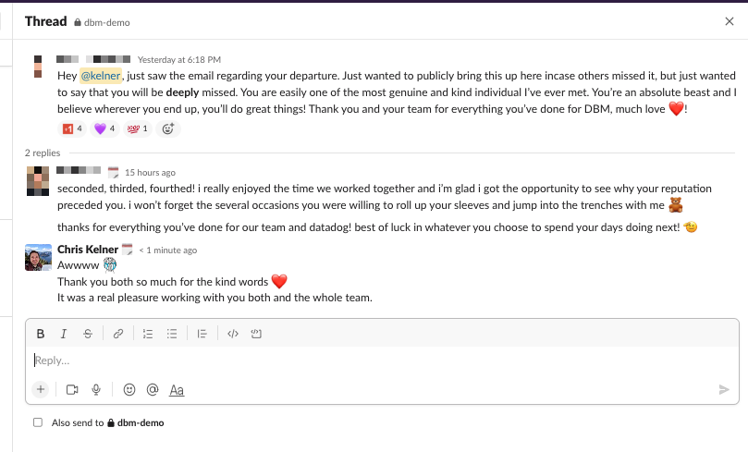The height and width of the screenshot is (452, 748).
Task: Toggle bold formatting in reply toolbar
Action: pos(41,334)
